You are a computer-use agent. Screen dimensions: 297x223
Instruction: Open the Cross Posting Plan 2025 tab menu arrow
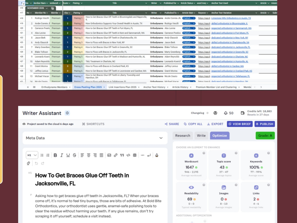[104, 87]
